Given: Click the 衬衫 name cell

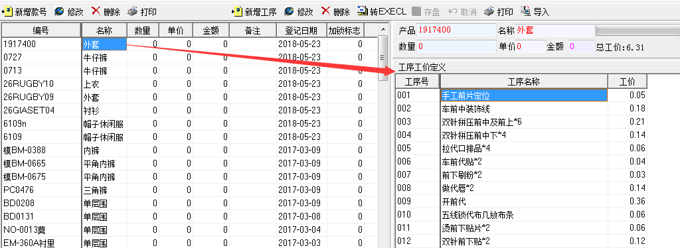Looking at the screenshot, I should [x=104, y=110].
